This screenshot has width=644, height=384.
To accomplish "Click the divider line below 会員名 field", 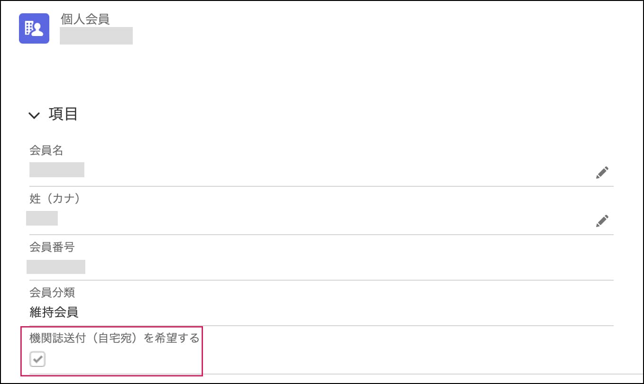I will click(x=322, y=186).
